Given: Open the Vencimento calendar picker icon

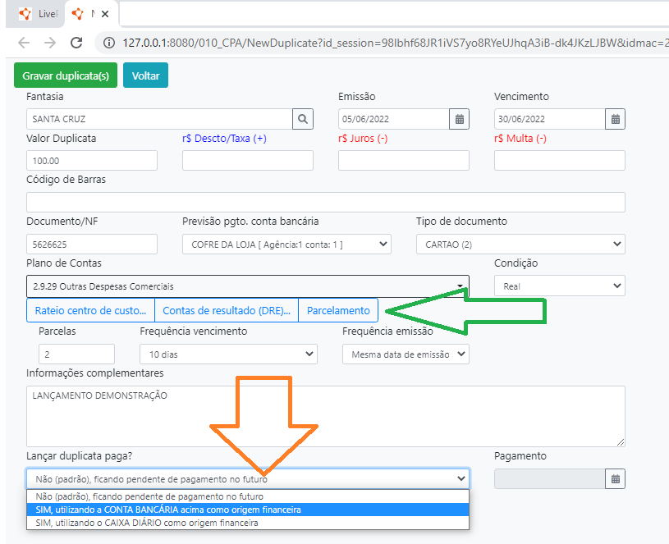Looking at the screenshot, I should (x=616, y=119).
